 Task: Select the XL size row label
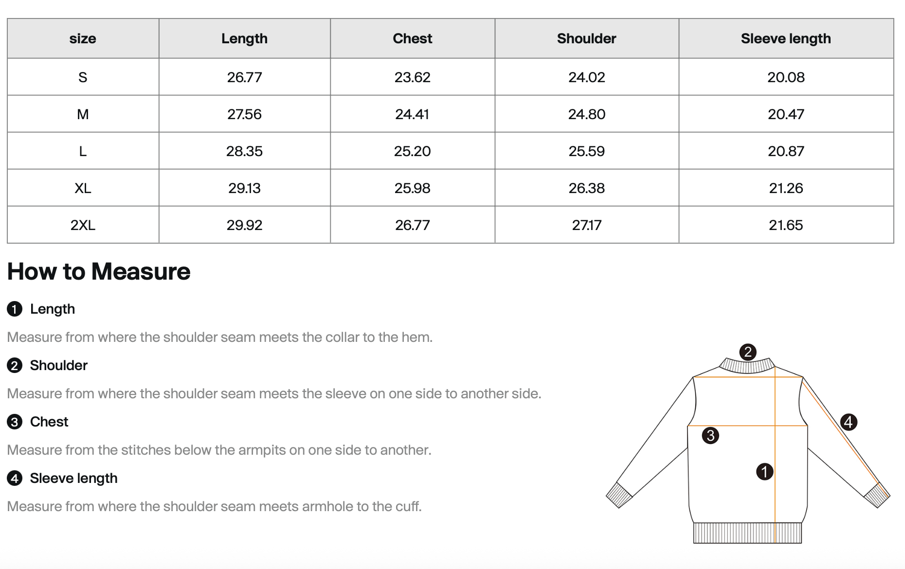point(83,188)
